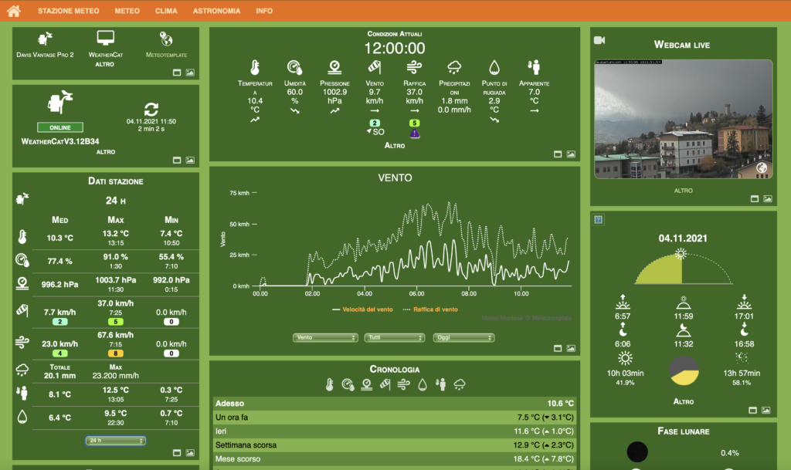The height and width of the screenshot is (470, 791).
Task: Select the barometer pressure icon in Cronologia
Action: 366,384
